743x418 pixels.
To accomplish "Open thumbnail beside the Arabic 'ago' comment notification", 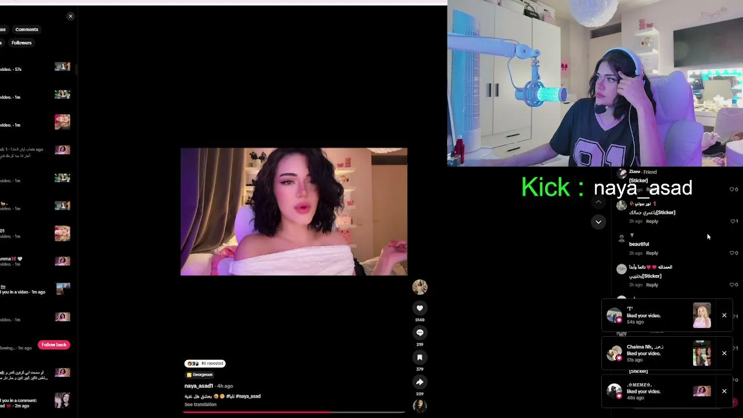I will tap(62, 150).
